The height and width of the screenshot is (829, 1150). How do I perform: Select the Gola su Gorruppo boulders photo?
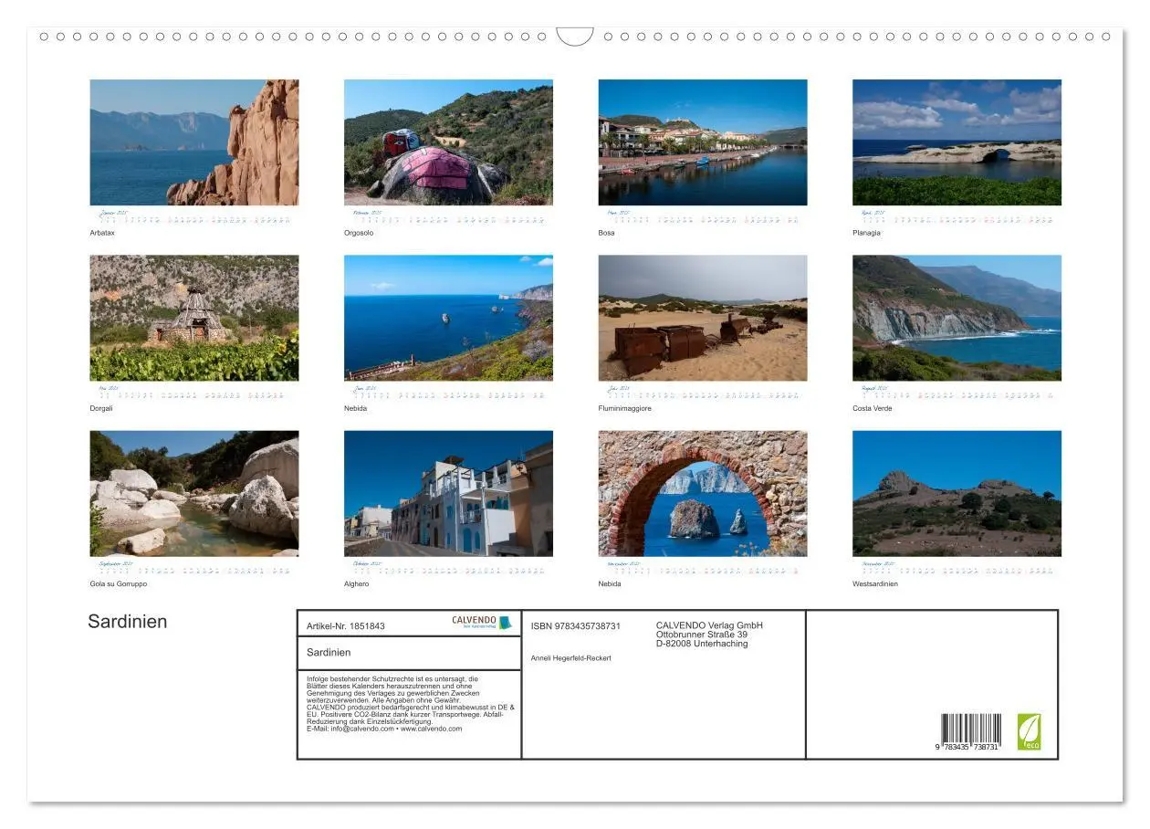pos(194,494)
